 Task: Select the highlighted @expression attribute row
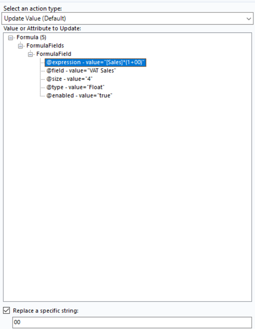click(x=95, y=62)
